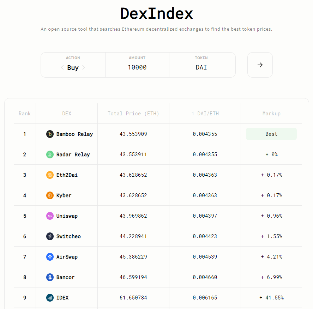Click the total price 45.386229
Screen dimensions: 313x309
click(133, 257)
